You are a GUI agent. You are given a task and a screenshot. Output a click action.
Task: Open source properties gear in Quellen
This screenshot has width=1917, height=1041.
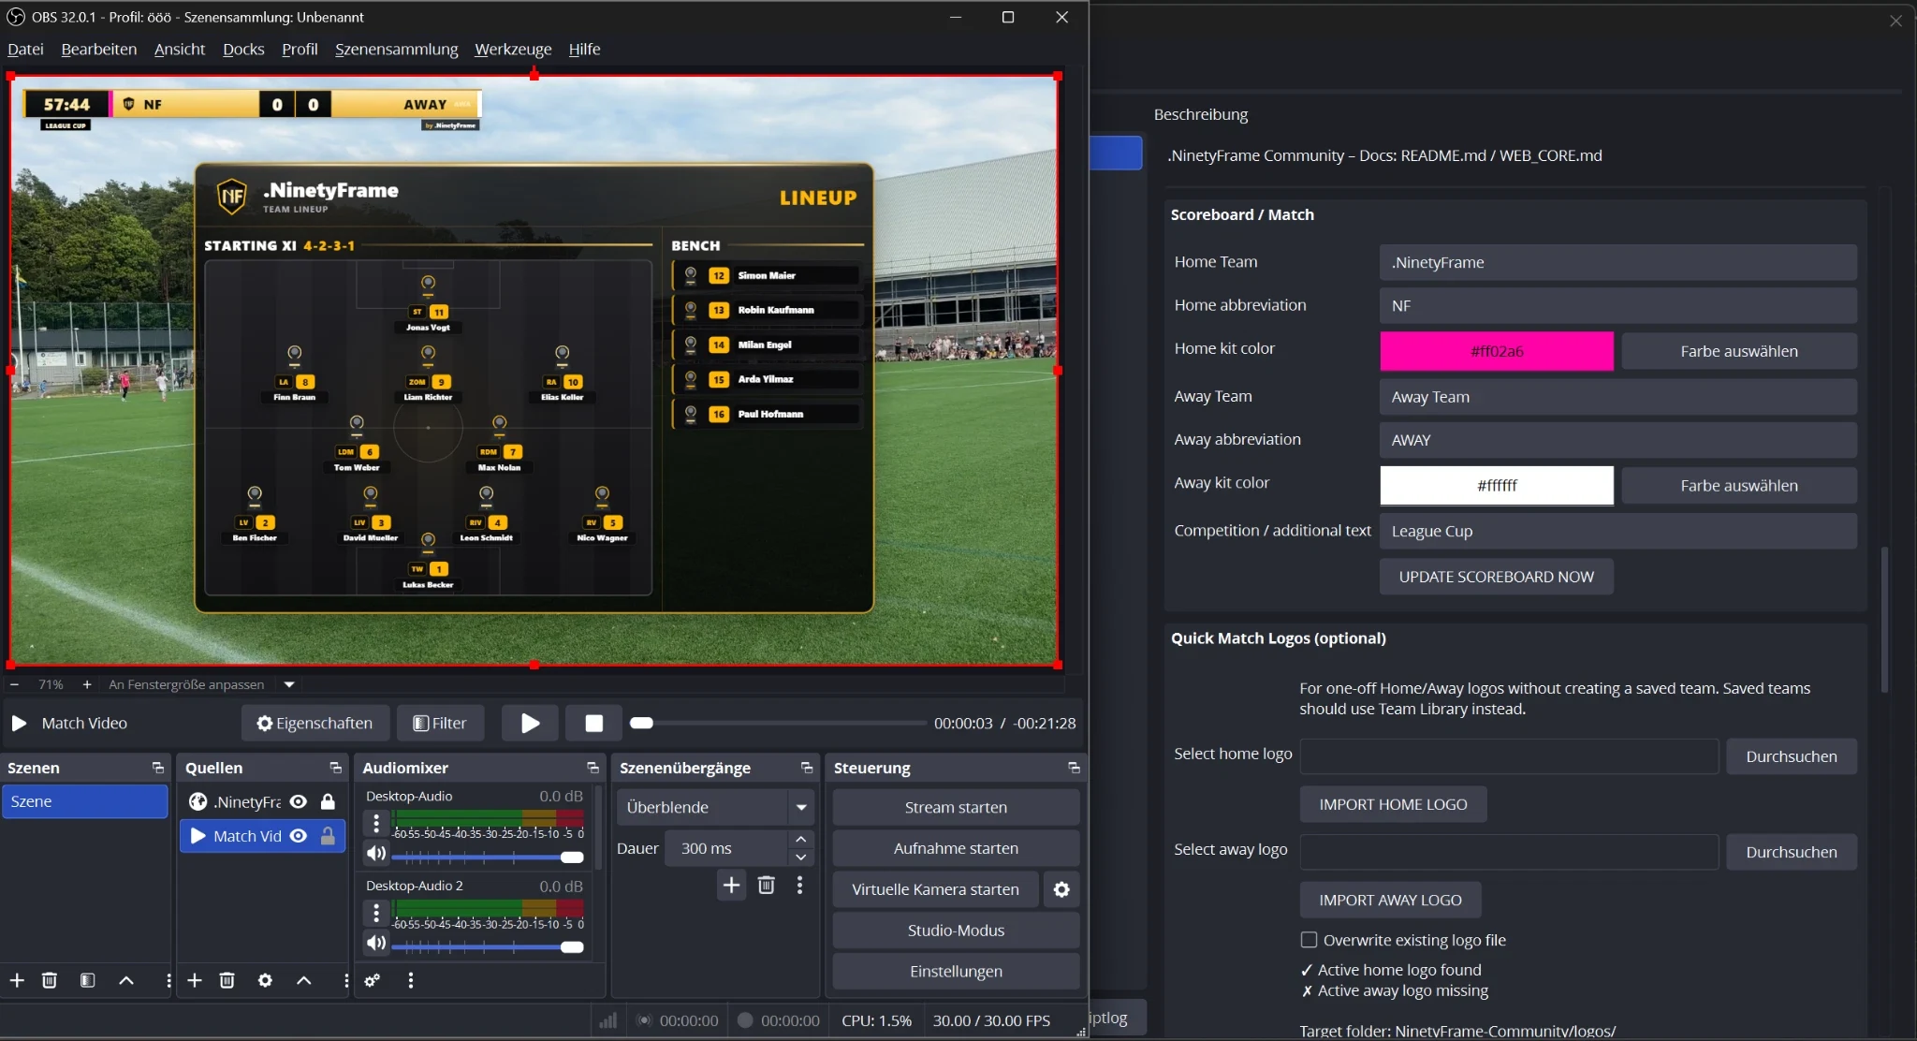[265, 980]
